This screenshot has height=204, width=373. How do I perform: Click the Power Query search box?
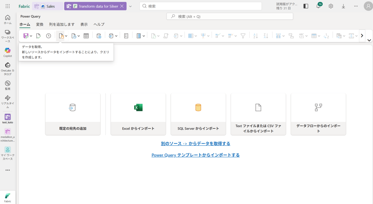(x=230, y=17)
